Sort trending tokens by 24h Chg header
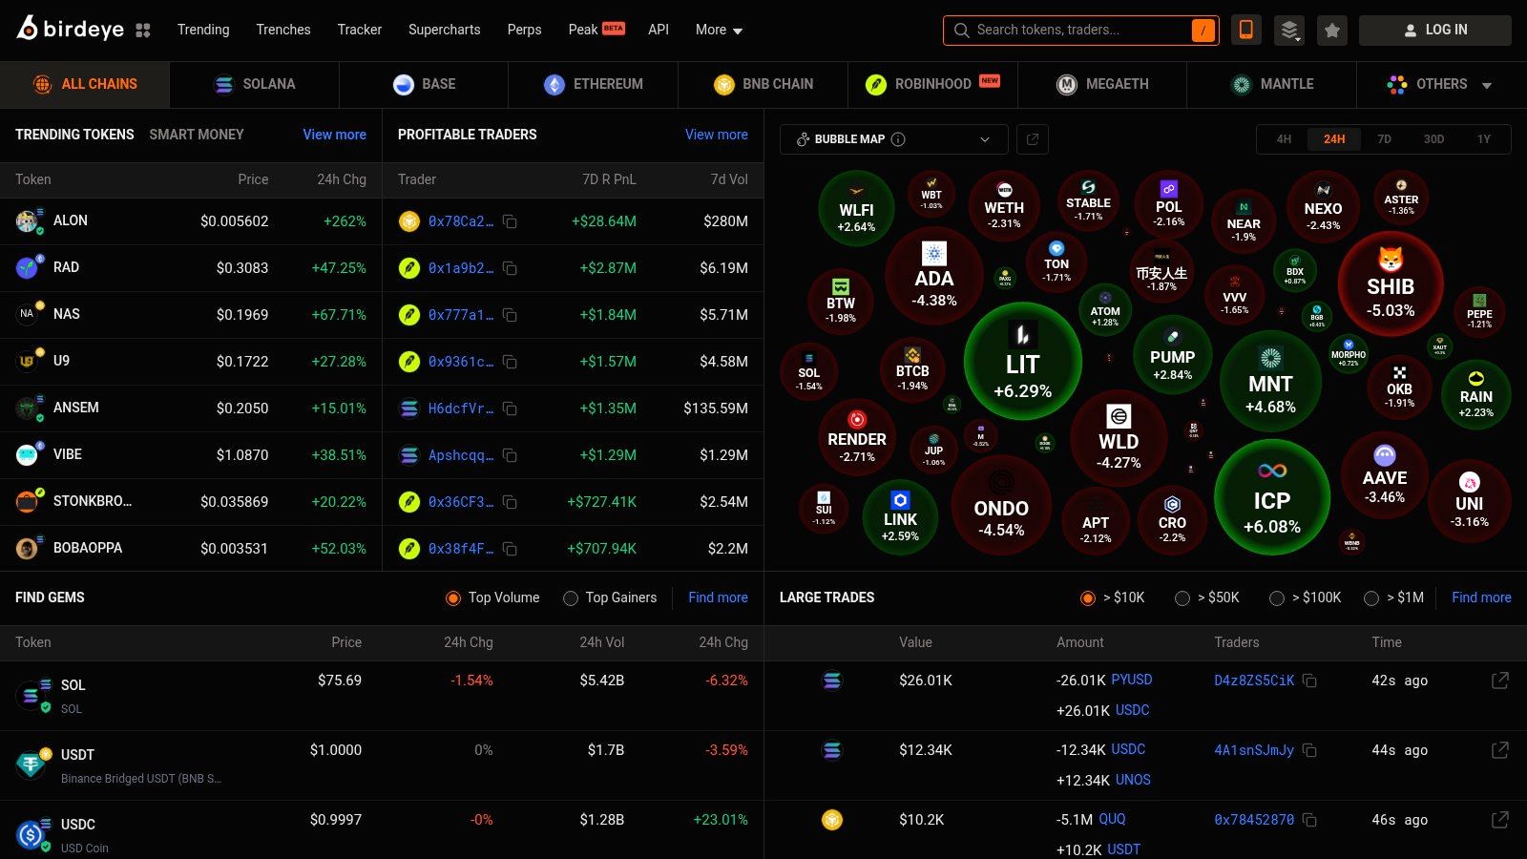Viewport: 1527px width, 859px height. pos(342,179)
